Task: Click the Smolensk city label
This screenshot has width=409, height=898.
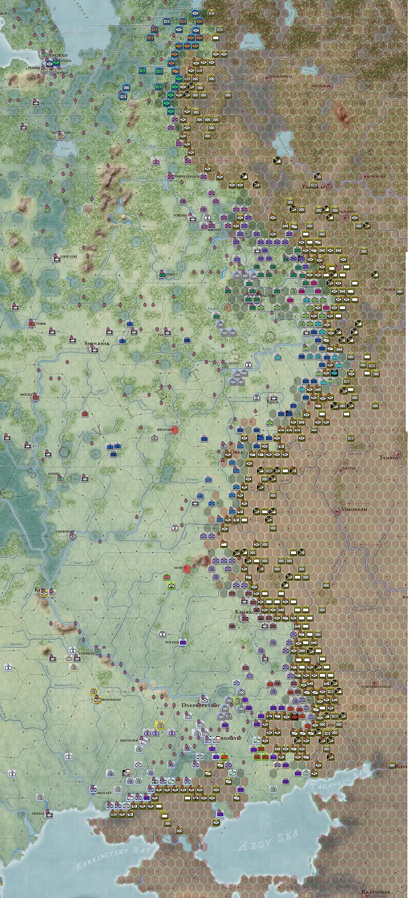Action: tap(97, 343)
